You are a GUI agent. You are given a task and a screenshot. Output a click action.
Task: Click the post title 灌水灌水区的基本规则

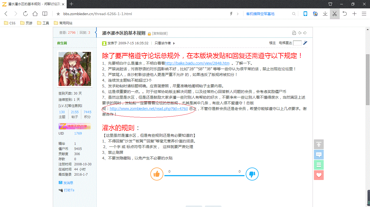124,33
